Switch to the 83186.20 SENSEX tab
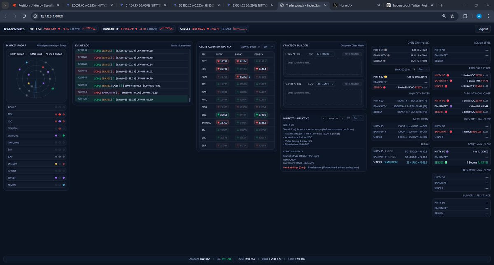The height and width of the screenshot is (265, 494). pos(196,5)
